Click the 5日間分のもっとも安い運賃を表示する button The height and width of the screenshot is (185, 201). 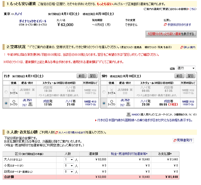pos(171,34)
